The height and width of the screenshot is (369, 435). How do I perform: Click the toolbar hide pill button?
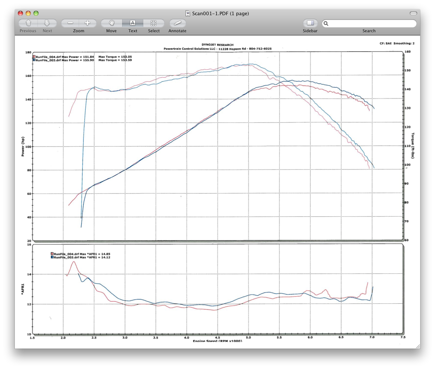coord(413,13)
